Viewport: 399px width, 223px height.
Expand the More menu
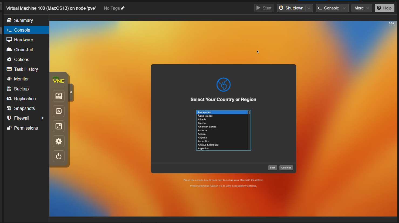tap(361, 8)
